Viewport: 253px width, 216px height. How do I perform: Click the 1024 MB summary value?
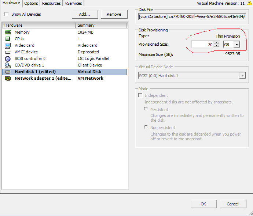point(85,32)
